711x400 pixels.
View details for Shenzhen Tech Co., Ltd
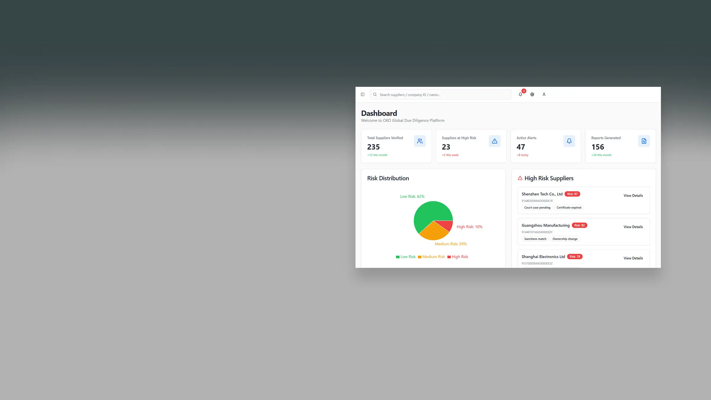point(633,196)
